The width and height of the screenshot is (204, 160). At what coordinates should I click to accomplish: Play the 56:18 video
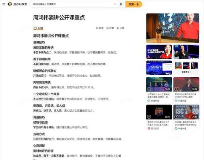pyautogui.click(x=159, y=84)
